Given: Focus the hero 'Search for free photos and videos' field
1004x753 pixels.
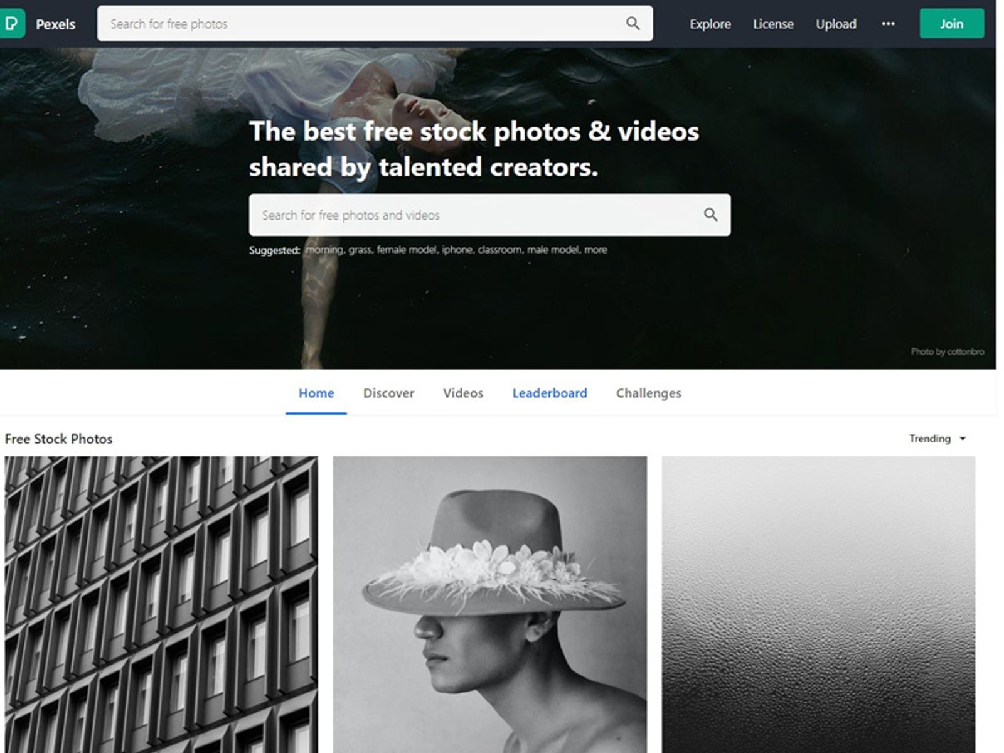Looking at the screenshot, I should pos(489,215).
